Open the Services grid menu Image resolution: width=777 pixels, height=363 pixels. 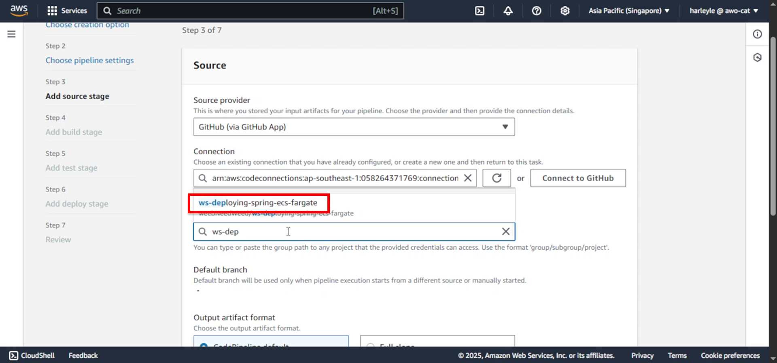click(x=67, y=11)
